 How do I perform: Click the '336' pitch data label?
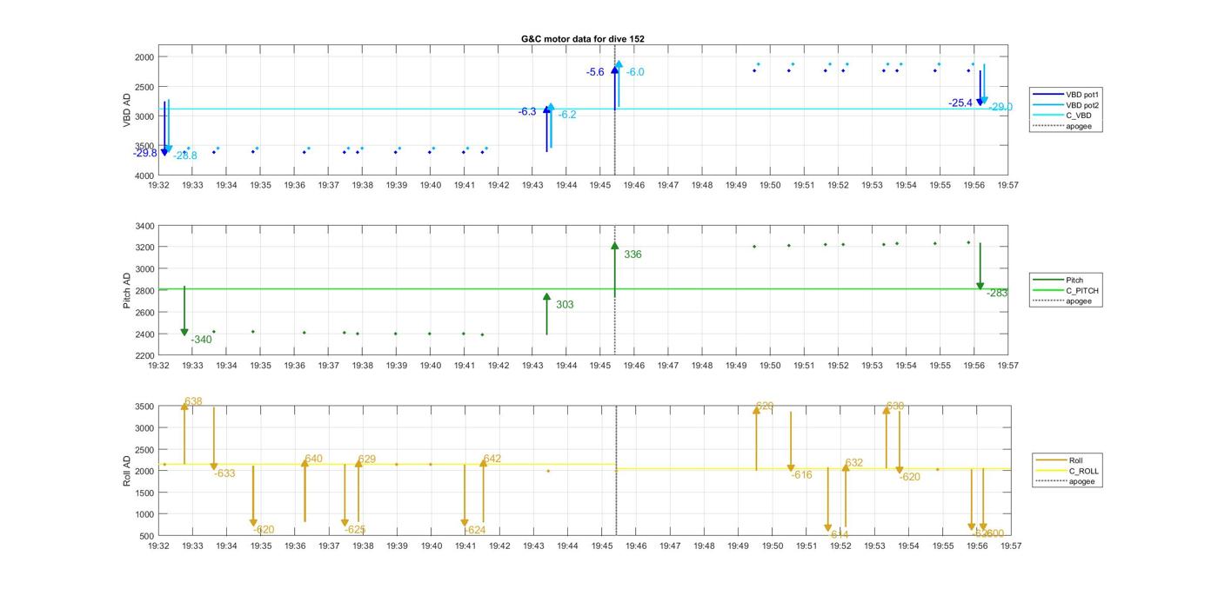(x=632, y=255)
